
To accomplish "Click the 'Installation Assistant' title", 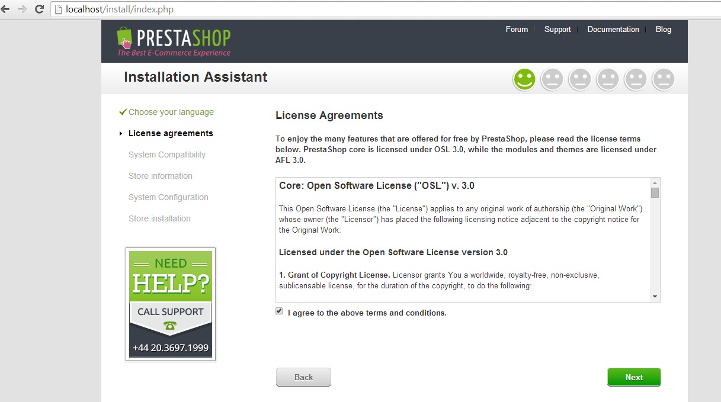I will 196,77.
